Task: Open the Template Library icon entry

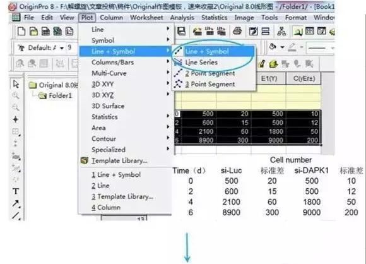Action: click(114, 160)
